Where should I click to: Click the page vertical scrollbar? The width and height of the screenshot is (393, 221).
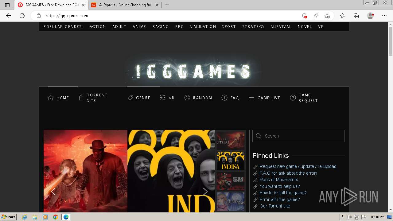click(391, 41)
